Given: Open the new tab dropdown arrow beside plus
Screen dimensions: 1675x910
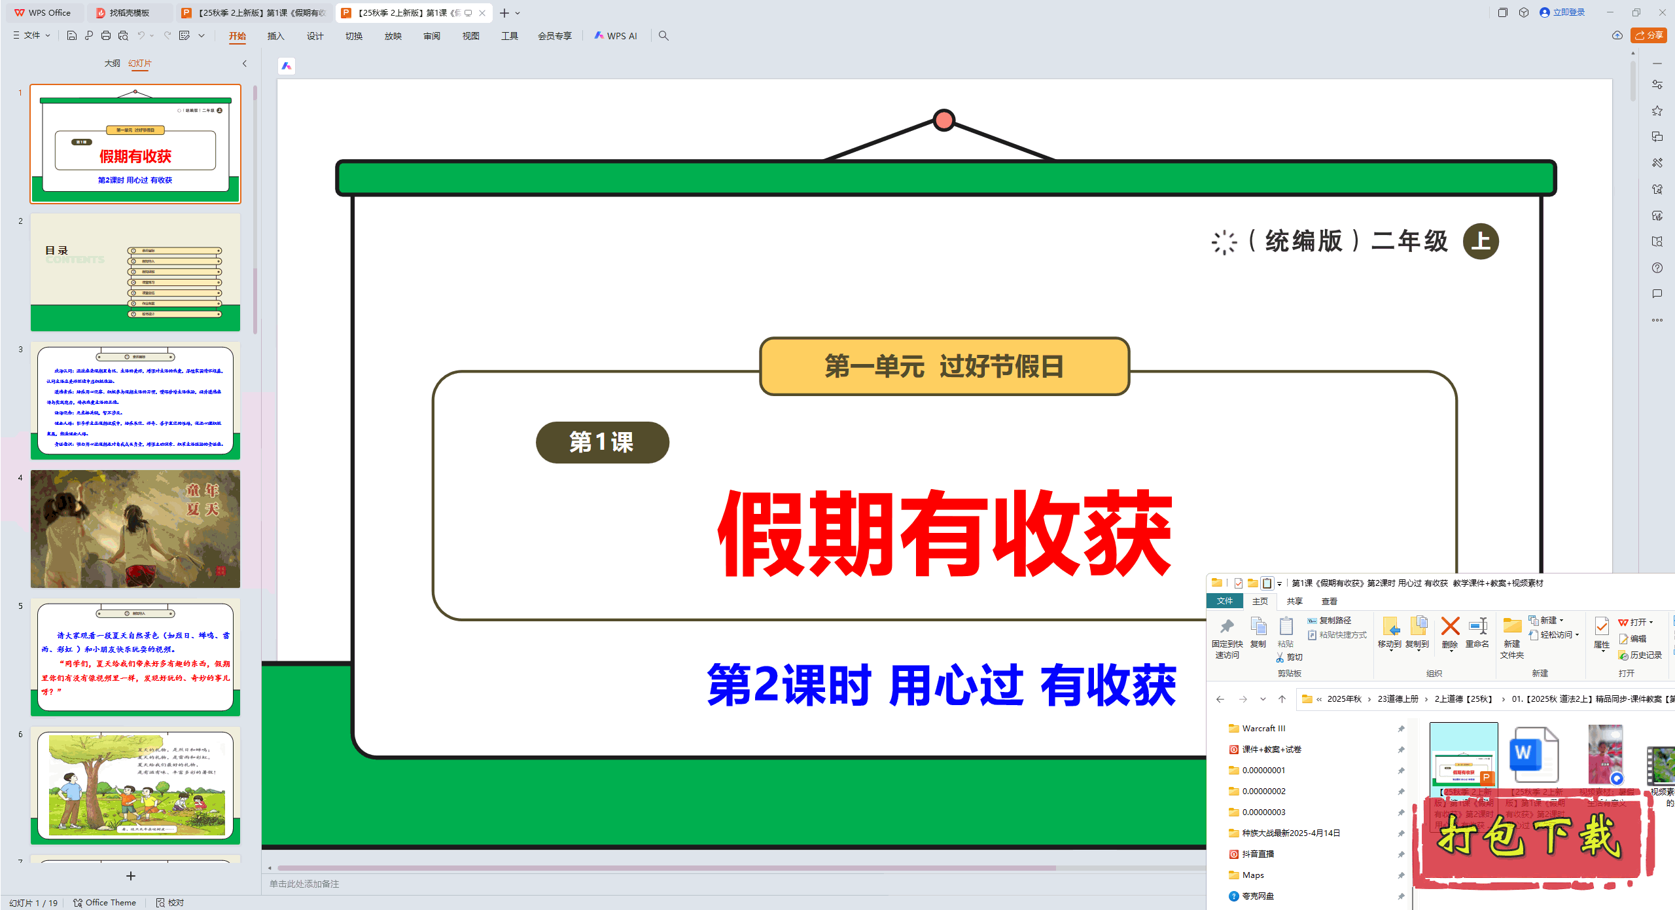Looking at the screenshot, I should pos(518,13).
